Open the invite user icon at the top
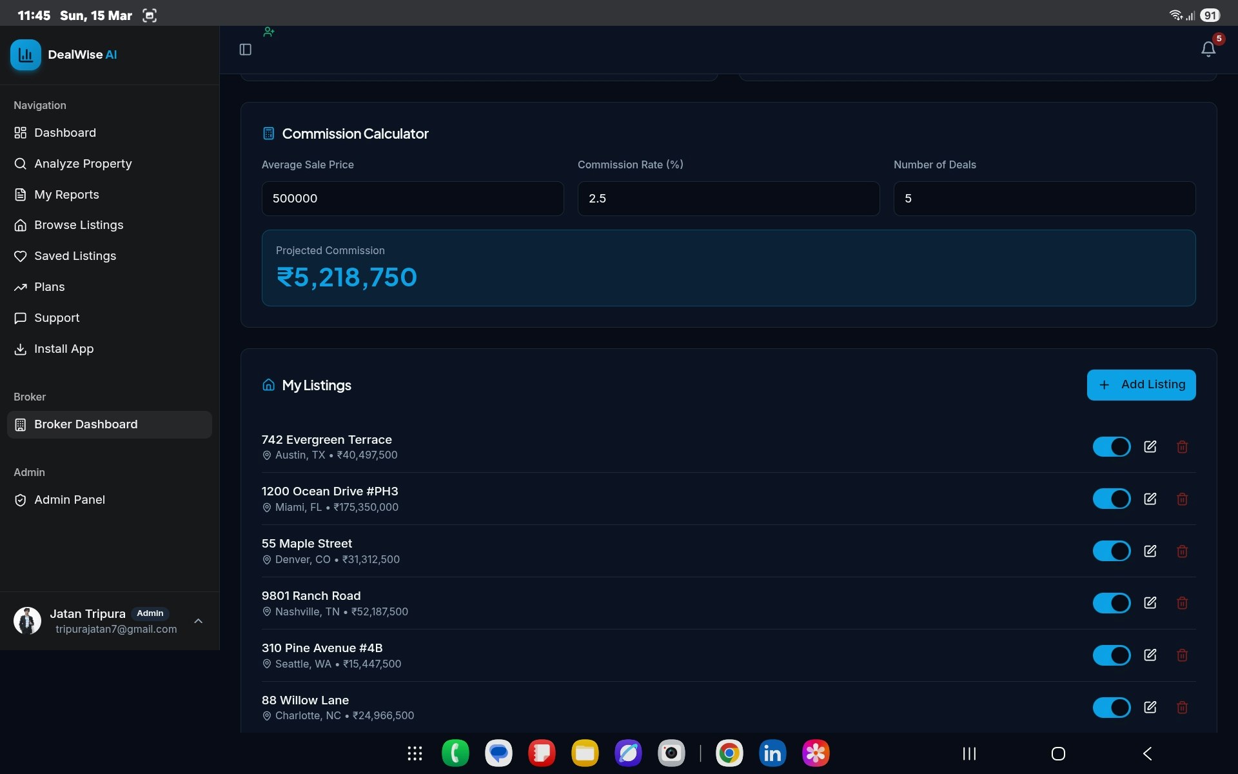Viewport: 1238px width, 774px height. click(268, 32)
